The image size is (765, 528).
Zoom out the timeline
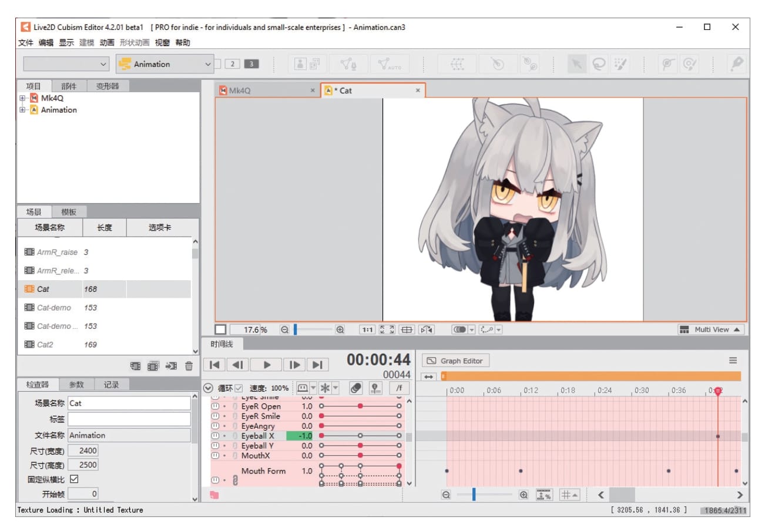(447, 495)
